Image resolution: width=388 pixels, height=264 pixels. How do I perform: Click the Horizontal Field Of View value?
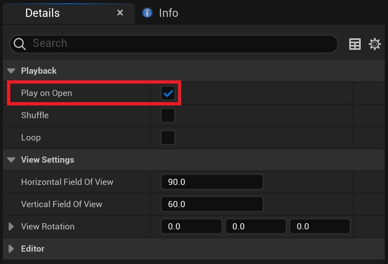[212, 182]
